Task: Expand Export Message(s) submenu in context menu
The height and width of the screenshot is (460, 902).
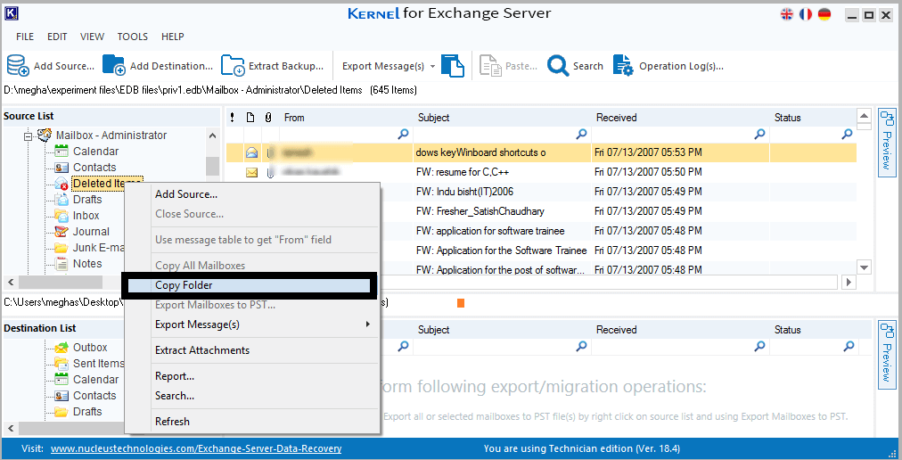Action: [x=367, y=324]
